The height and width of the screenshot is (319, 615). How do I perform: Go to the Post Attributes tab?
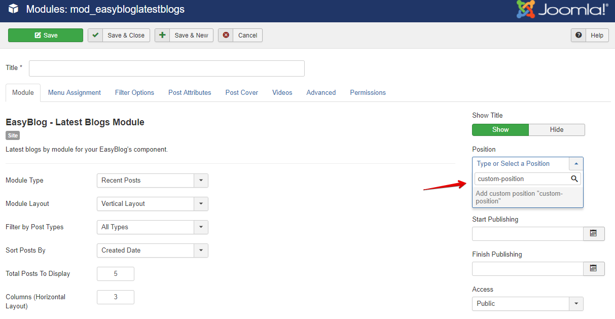coord(190,93)
